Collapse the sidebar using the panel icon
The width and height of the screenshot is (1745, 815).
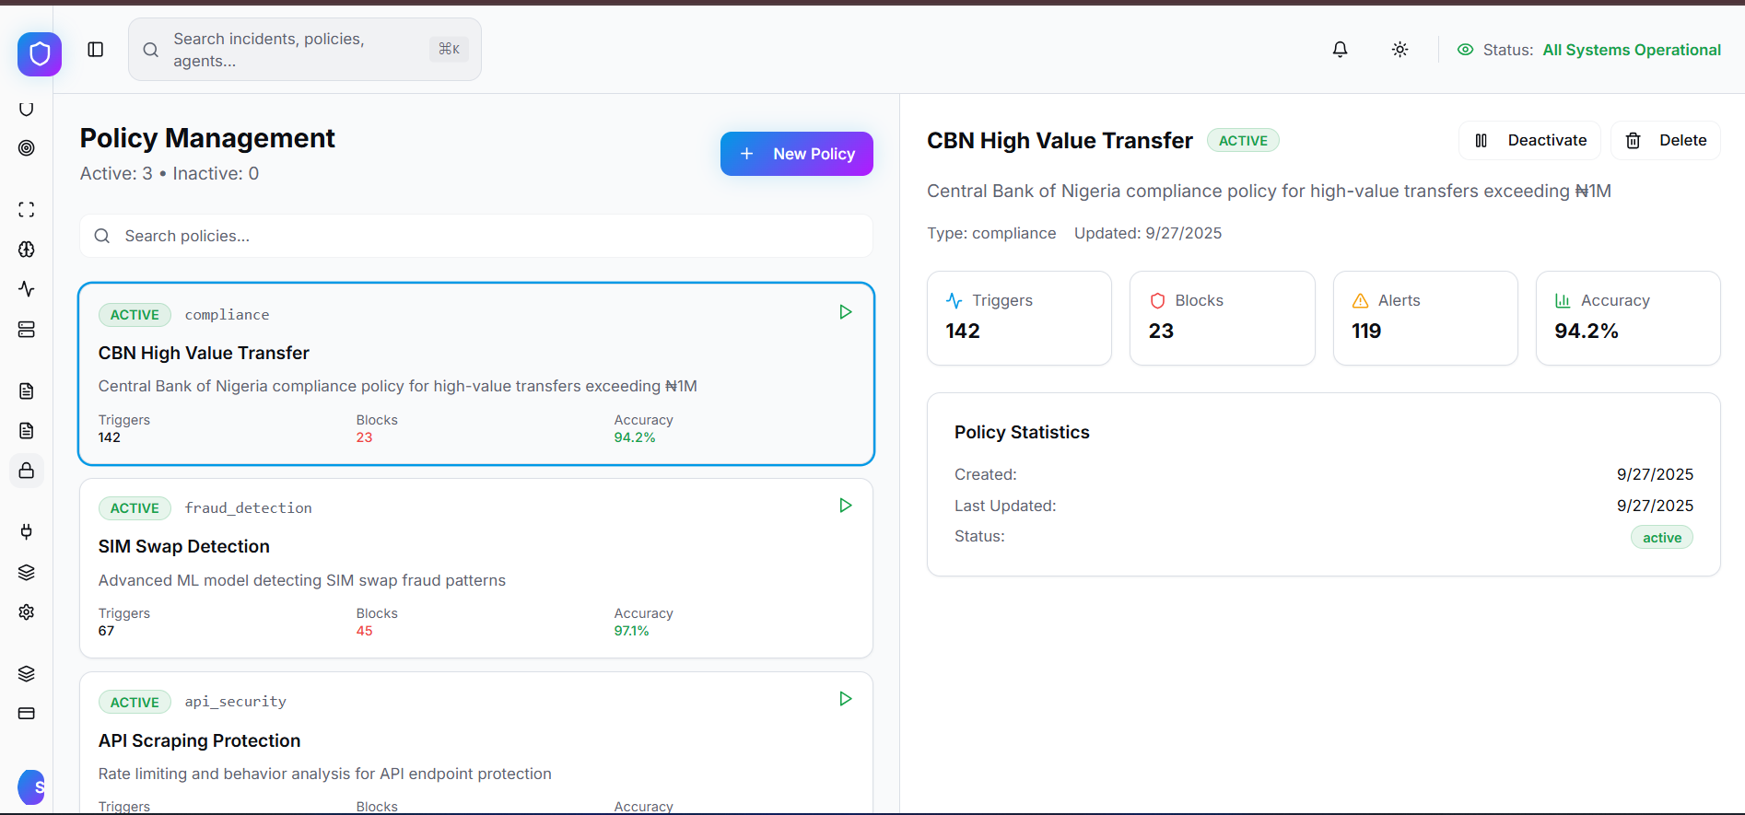coord(96,50)
